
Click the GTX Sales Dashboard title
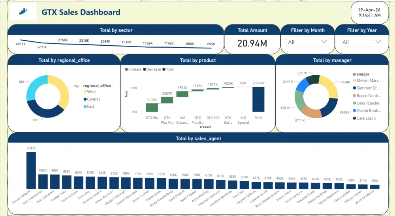click(x=81, y=12)
